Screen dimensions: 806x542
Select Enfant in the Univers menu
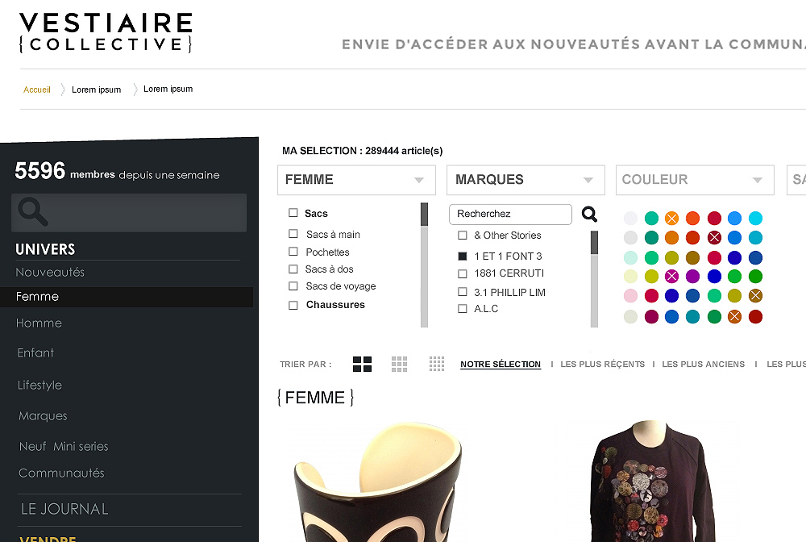35,352
